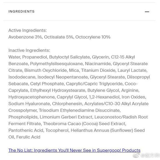Click the Bismuth Oxychloride ingredient

tap(45, 70)
